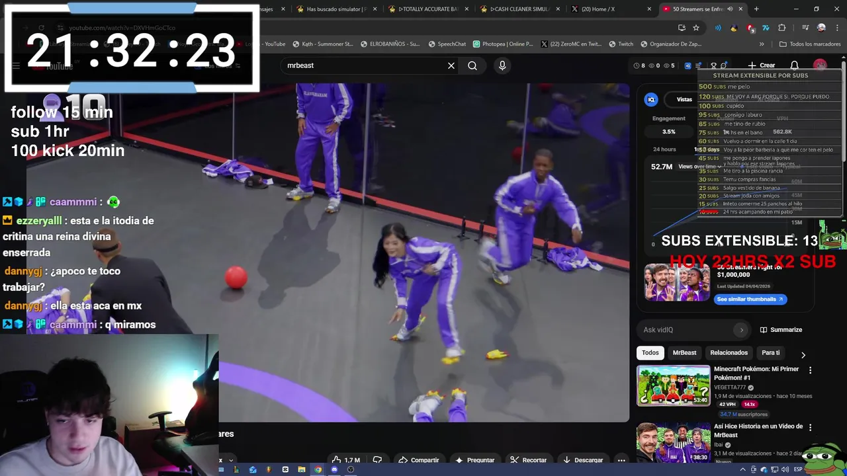Open options menu for Minecraft Pokémon video
The height and width of the screenshot is (476, 847).
[x=810, y=371]
